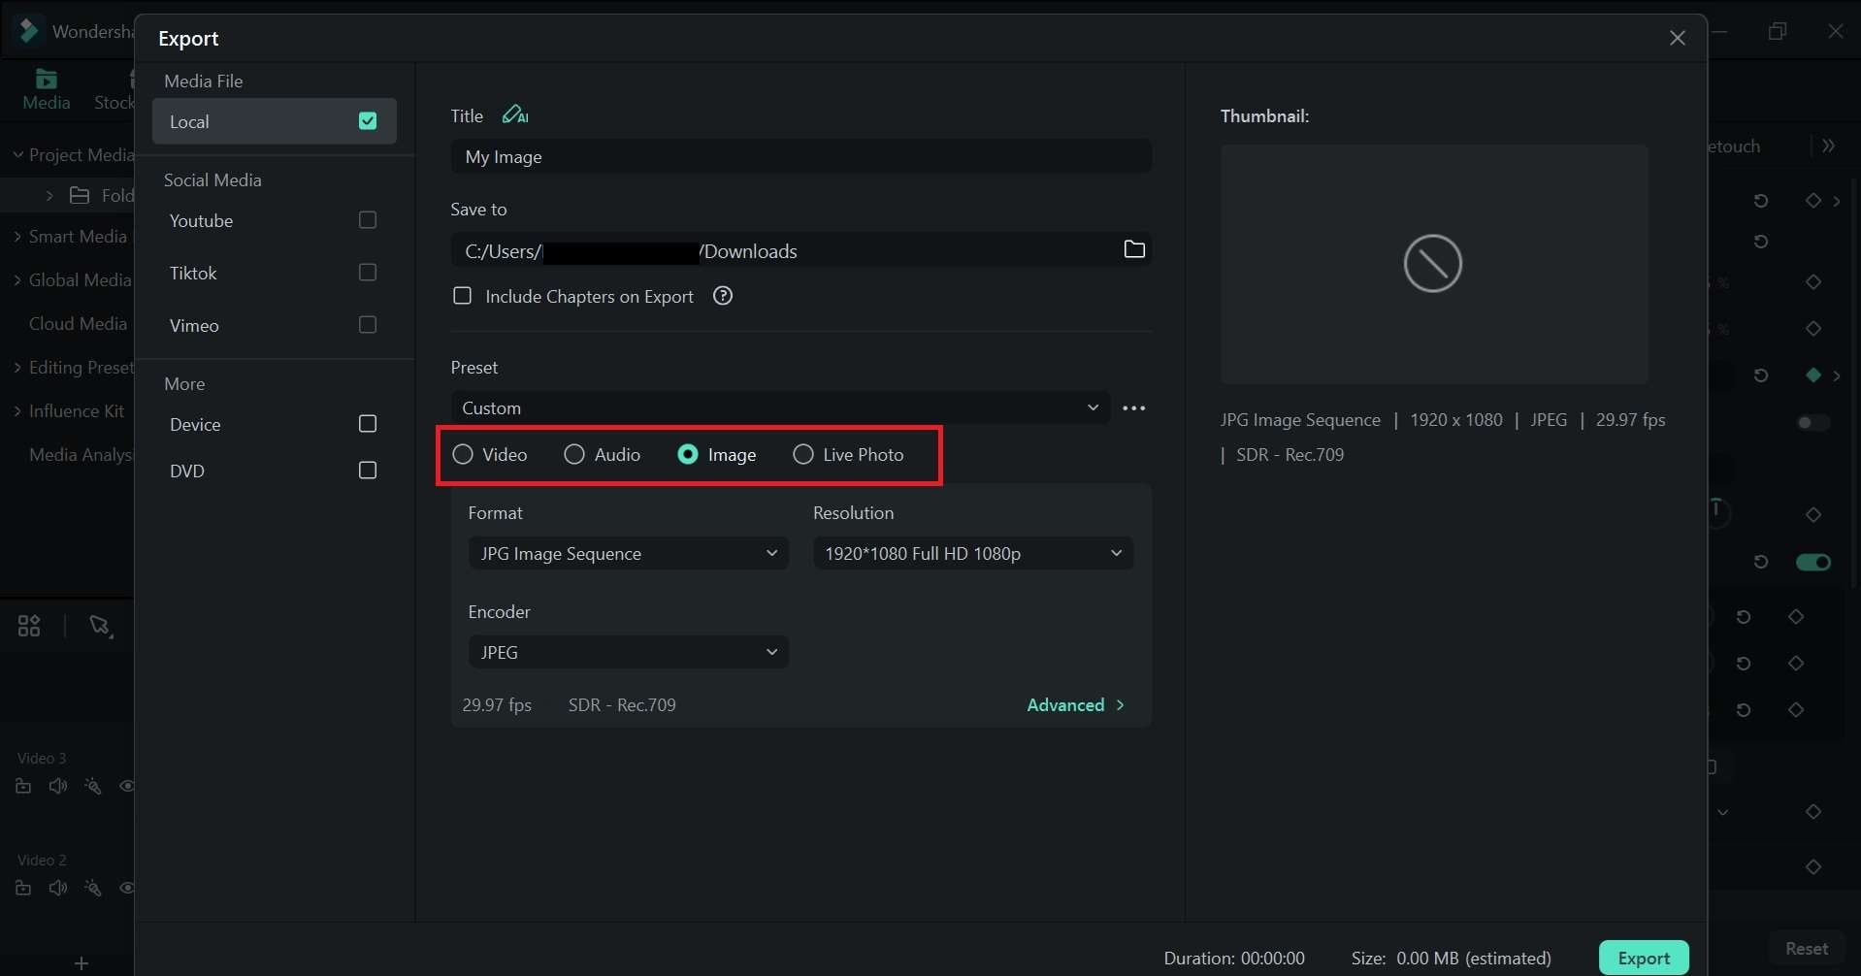Image resolution: width=1861 pixels, height=976 pixels.
Task: Expand the Project Media tree item
Action: [17, 155]
